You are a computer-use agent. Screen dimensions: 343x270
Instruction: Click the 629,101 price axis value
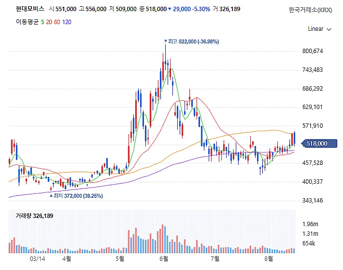(313, 107)
